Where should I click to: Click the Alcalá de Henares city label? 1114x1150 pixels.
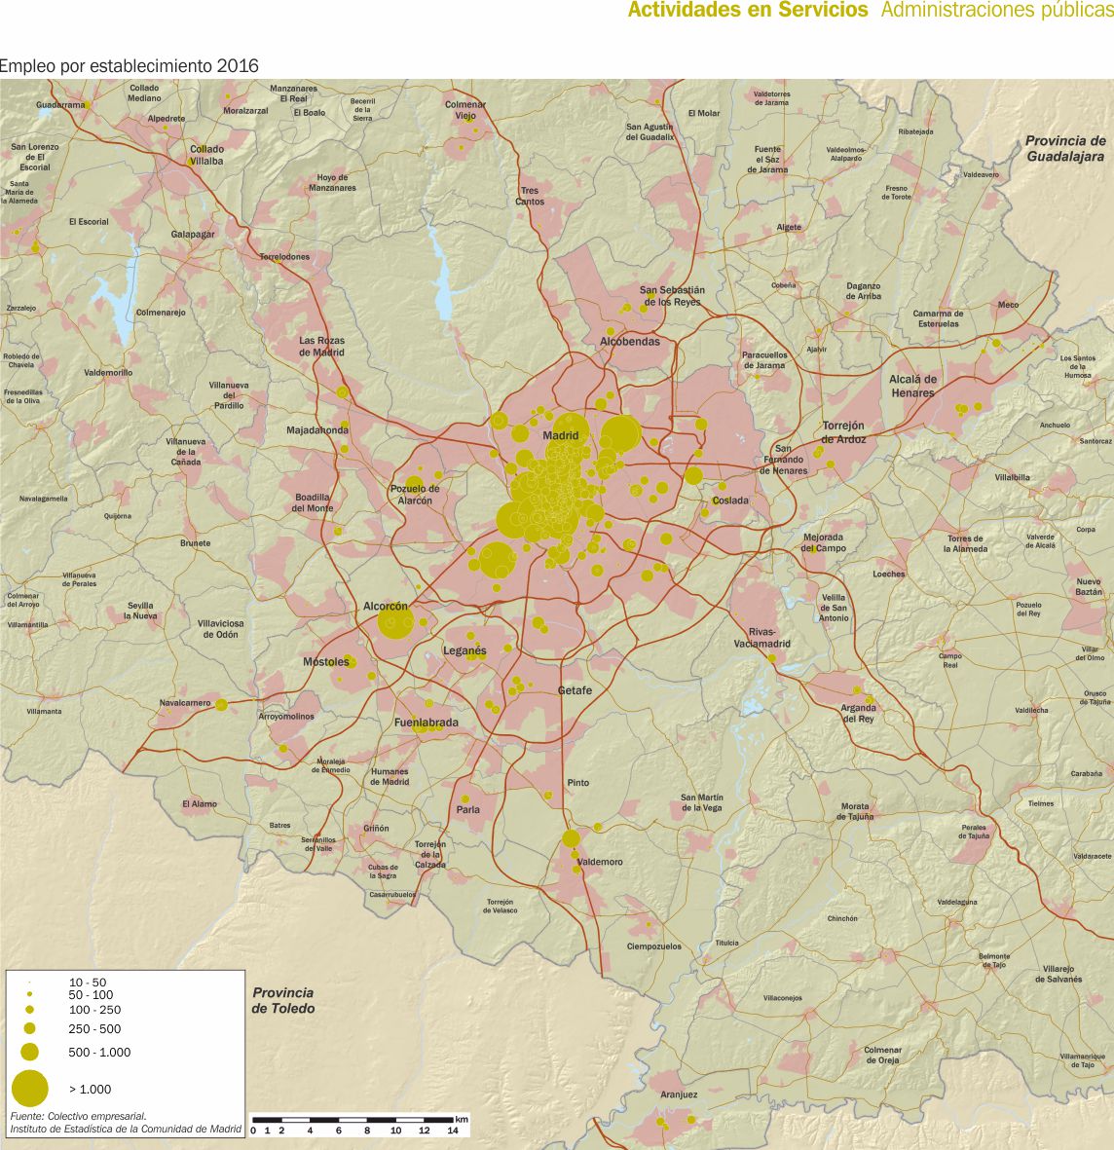tap(912, 386)
